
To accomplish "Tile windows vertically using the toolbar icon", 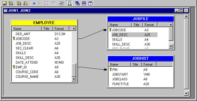I will (90, 3).
